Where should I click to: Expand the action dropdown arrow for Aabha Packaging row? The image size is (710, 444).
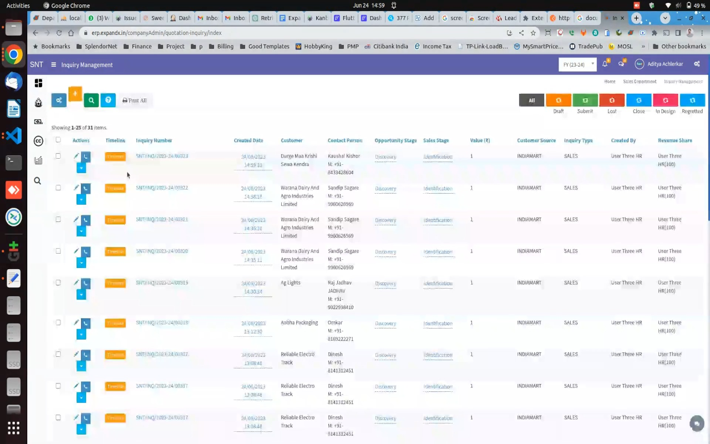point(81,334)
